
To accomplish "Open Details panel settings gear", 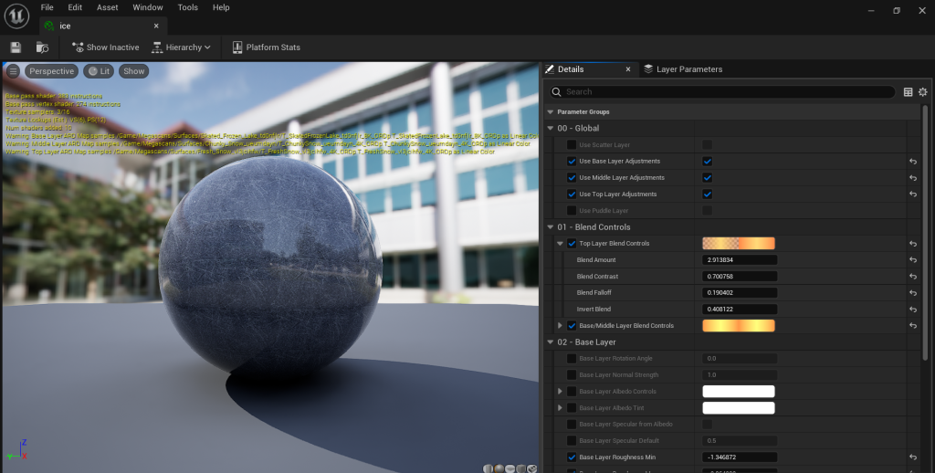I will (x=922, y=92).
